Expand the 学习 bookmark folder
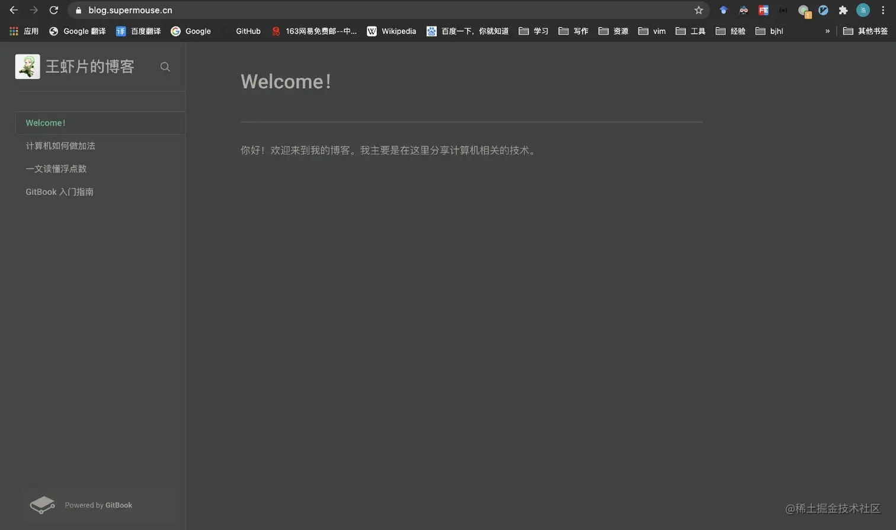The image size is (896, 530). [533, 31]
